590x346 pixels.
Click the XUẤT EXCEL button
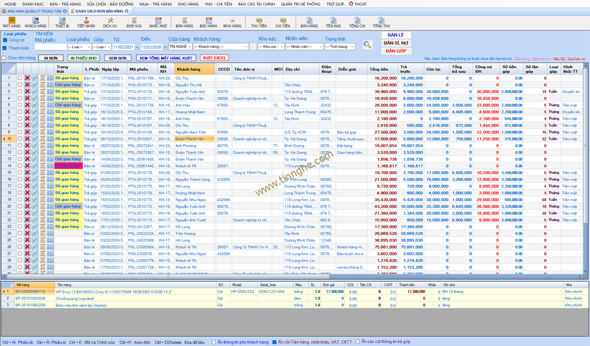point(214,58)
